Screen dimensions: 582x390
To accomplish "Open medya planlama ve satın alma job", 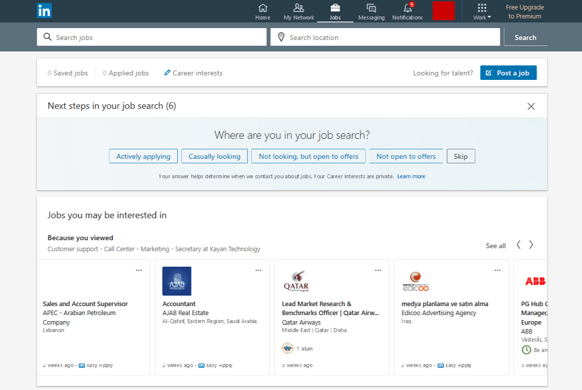I will click(444, 304).
